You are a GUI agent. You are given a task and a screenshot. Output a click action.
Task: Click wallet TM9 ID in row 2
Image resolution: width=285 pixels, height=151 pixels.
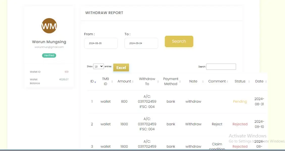(106, 124)
